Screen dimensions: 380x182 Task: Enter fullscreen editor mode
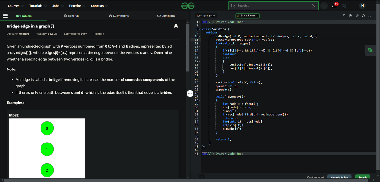(370, 16)
